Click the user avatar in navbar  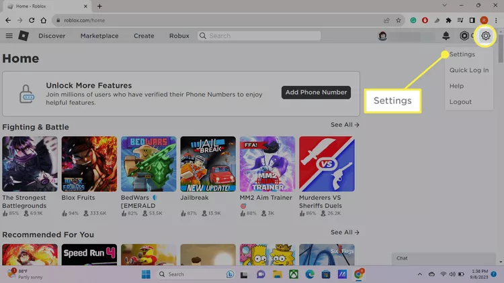[382, 36]
